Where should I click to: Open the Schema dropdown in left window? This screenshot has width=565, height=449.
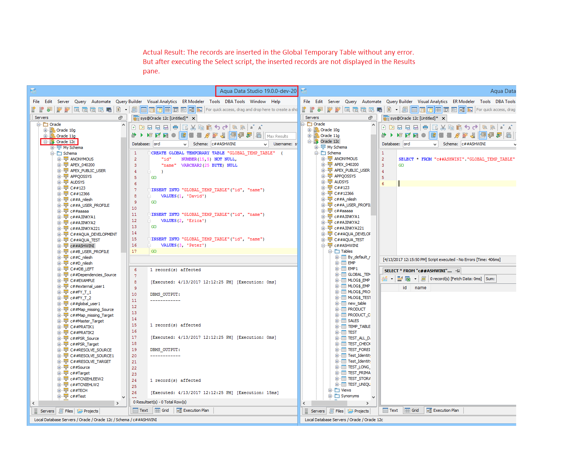266,144
